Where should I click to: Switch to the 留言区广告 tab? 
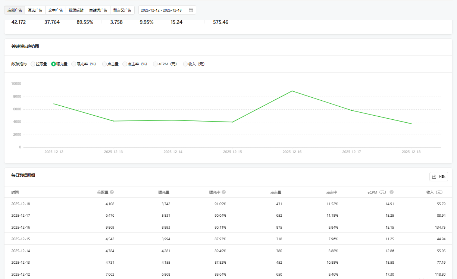[x=122, y=10]
